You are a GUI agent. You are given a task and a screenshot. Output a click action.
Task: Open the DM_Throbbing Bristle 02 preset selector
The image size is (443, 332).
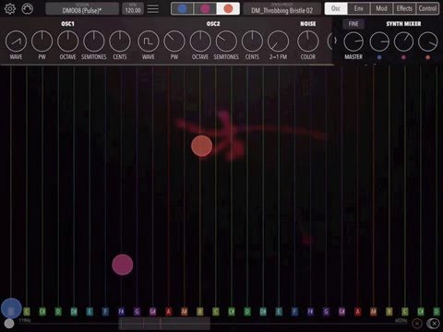(281, 9)
